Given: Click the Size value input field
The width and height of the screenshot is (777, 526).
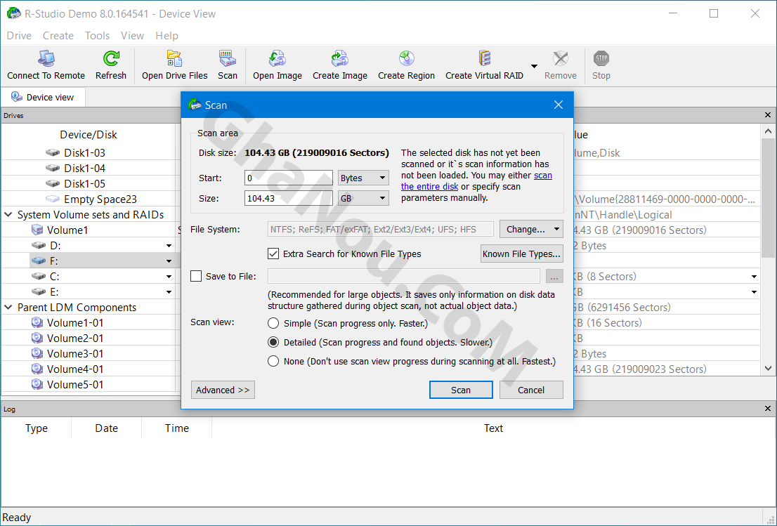Looking at the screenshot, I should point(289,198).
